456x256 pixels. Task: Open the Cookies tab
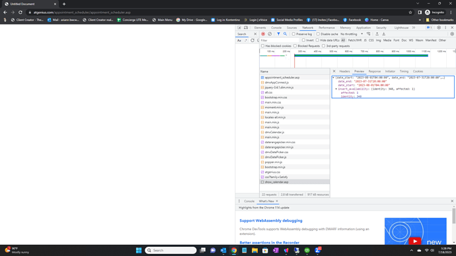[x=418, y=71]
